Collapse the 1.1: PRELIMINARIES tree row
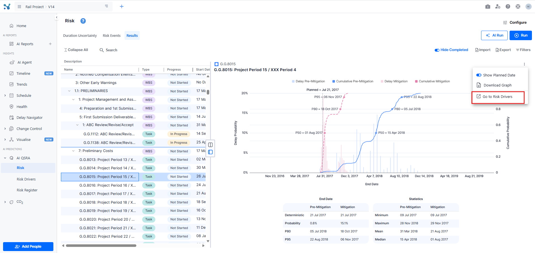The image size is (535, 253). [69, 91]
